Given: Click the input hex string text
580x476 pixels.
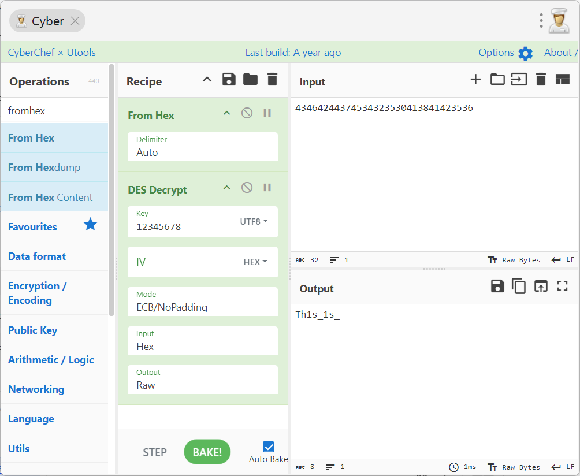Looking at the screenshot, I should point(384,107).
